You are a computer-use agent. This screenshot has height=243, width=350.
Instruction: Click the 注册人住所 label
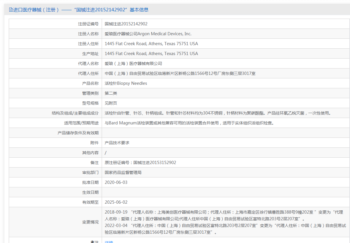(x=88, y=44)
